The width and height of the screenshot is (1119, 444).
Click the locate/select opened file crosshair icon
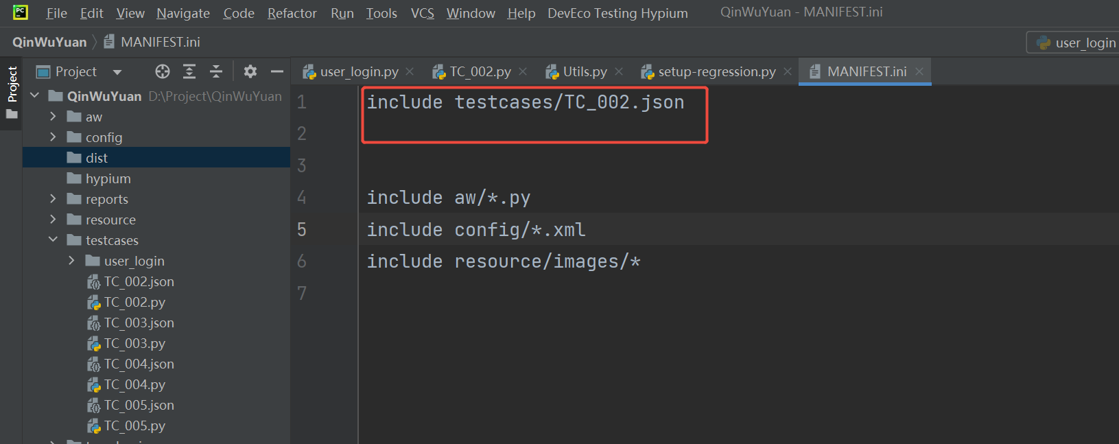163,71
